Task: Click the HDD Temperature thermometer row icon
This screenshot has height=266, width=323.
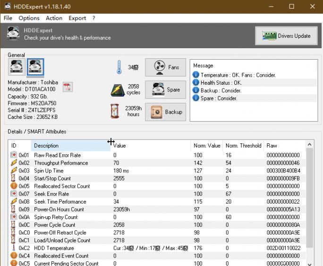Action: [14, 248]
